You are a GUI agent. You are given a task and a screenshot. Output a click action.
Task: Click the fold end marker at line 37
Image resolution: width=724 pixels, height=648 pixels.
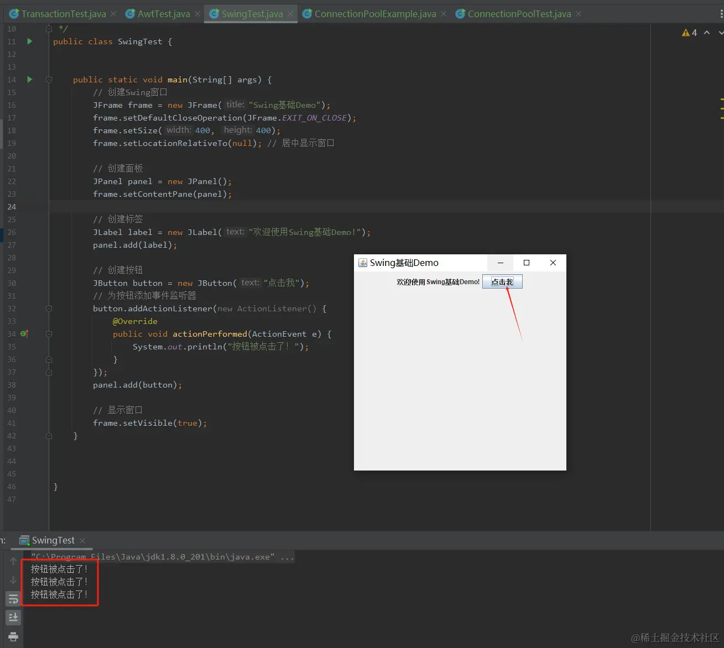(49, 372)
